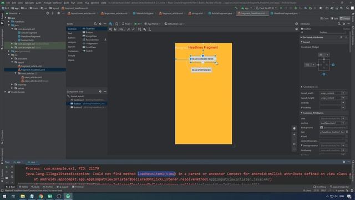Open Run window settings gear
Viewport: 355px width, 200px height.
click(x=344, y=162)
